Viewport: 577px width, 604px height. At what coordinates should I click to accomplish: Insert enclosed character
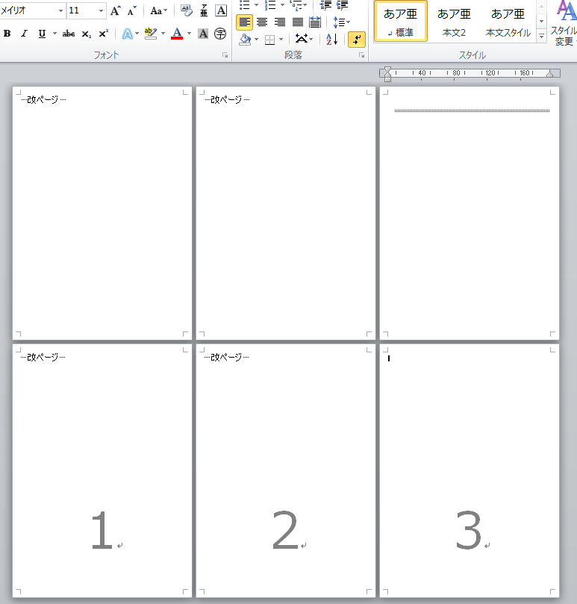[220, 34]
